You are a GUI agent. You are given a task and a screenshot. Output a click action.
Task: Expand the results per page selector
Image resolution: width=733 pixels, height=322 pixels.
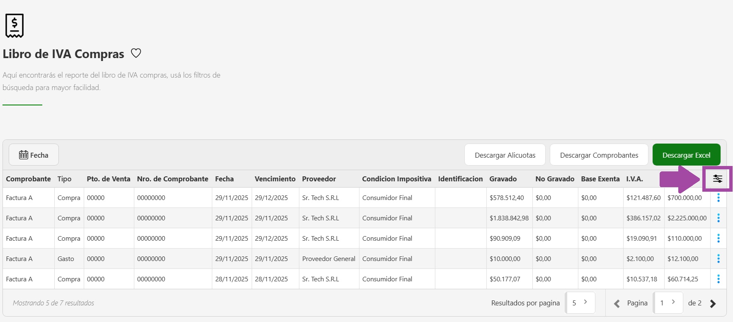tap(580, 302)
